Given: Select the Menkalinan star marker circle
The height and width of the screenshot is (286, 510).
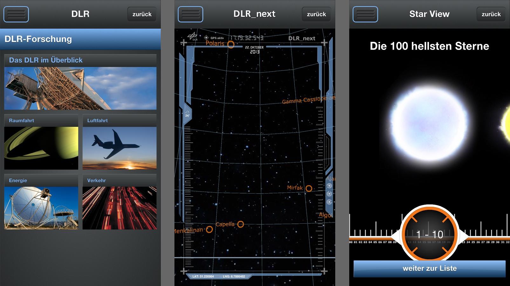Looking at the screenshot, I should coord(209,229).
